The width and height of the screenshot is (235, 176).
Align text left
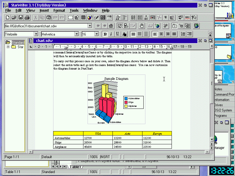click(155, 34)
